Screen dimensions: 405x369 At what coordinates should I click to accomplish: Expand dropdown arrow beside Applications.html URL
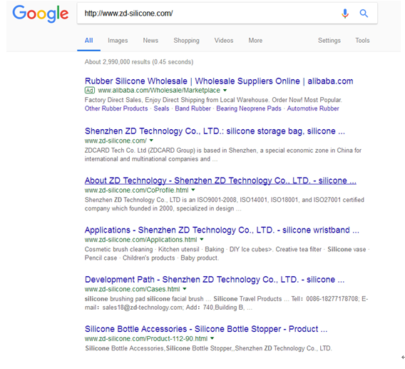tap(202, 239)
